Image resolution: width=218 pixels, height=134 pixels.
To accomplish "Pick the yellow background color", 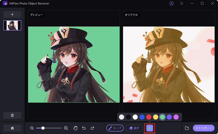I will point(156,117).
